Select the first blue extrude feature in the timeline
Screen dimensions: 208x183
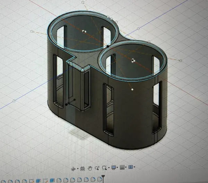pyautogui.click(x=38, y=181)
